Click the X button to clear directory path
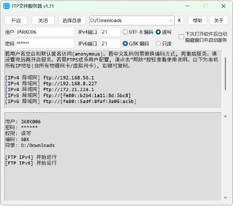The width and height of the screenshot is (233, 206). click(179, 20)
